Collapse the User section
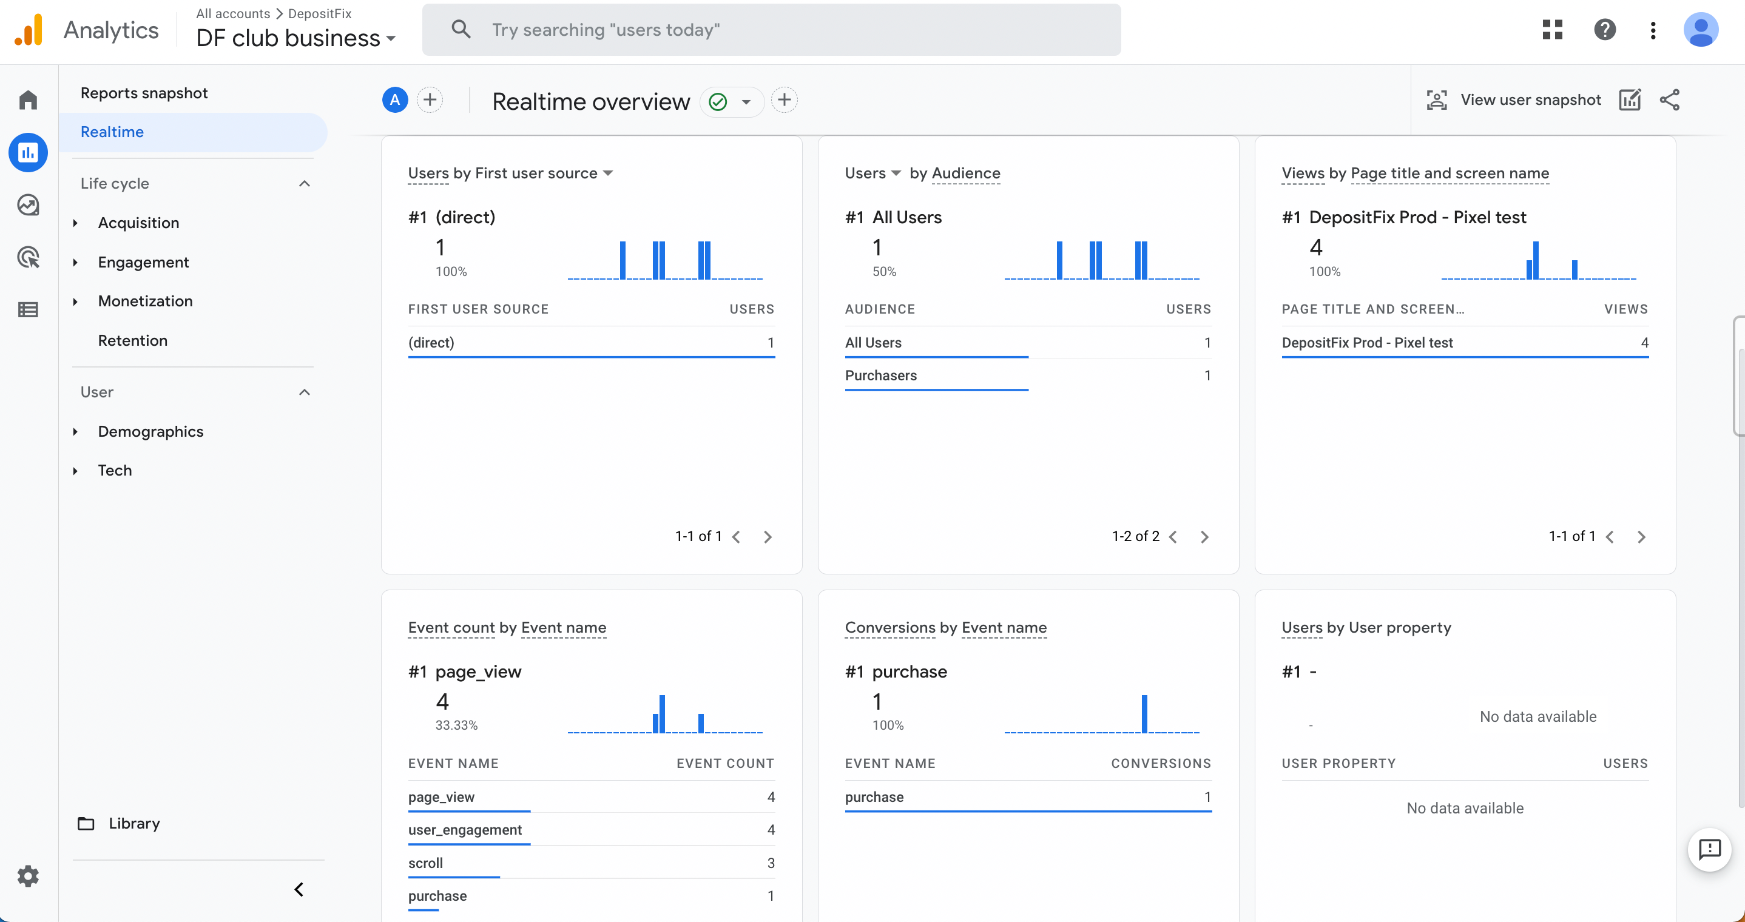 click(x=304, y=392)
